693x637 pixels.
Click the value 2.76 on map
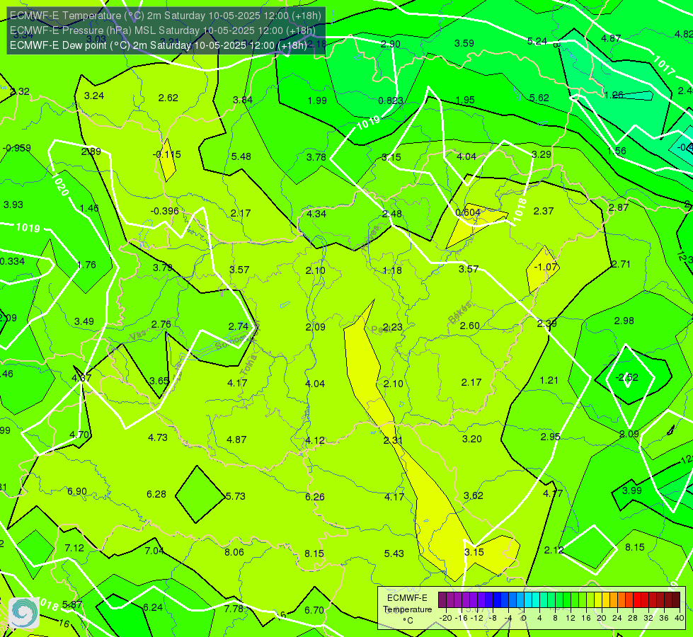point(161,324)
